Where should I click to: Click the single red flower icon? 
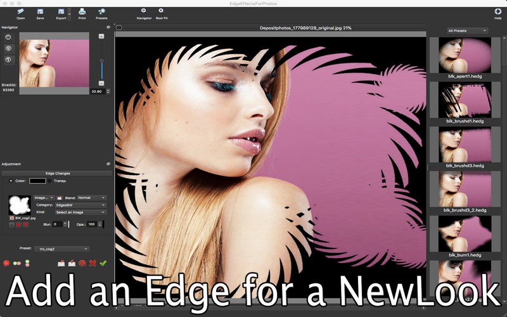pyautogui.click(x=6, y=263)
